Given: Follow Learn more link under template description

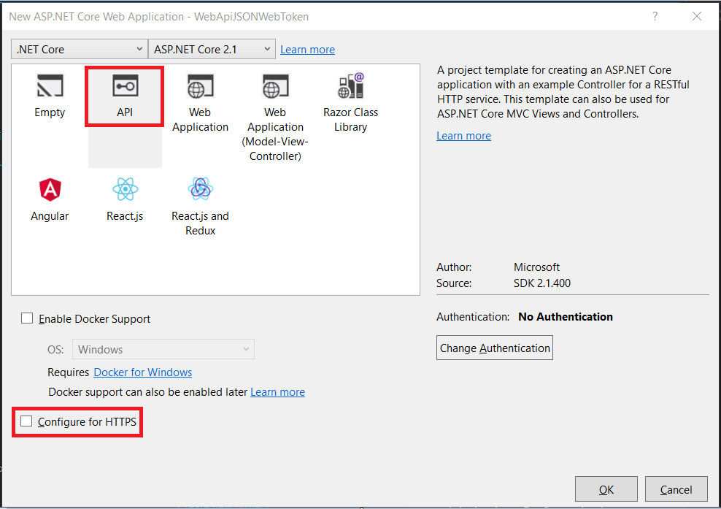Looking at the screenshot, I should (463, 136).
